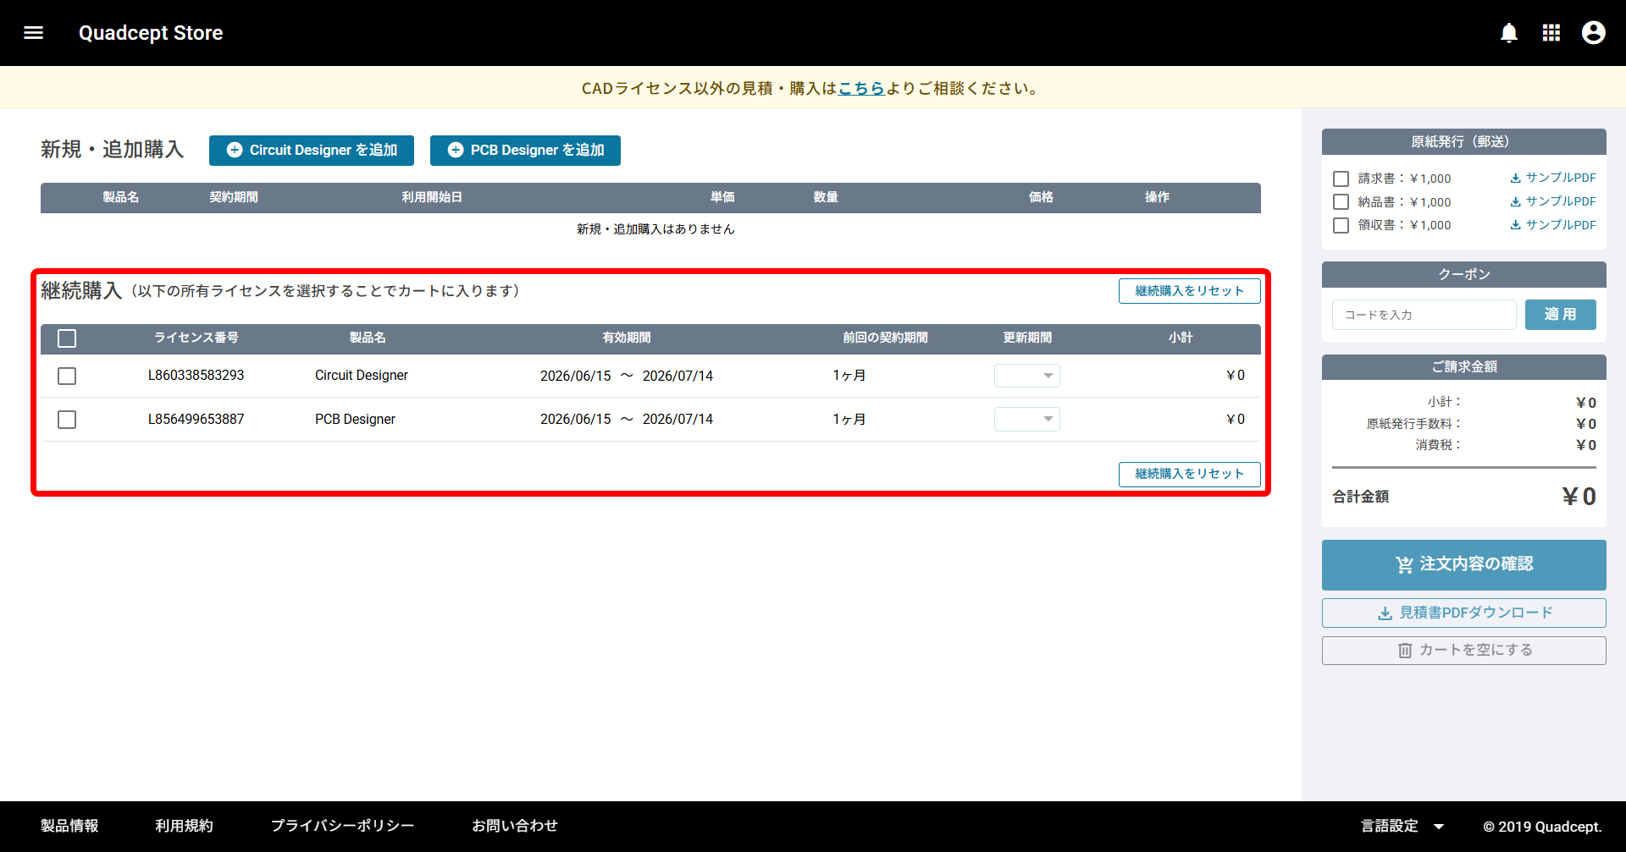
Task: Open the apps grid menu
Action: pyautogui.click(x=1551, y=33)
